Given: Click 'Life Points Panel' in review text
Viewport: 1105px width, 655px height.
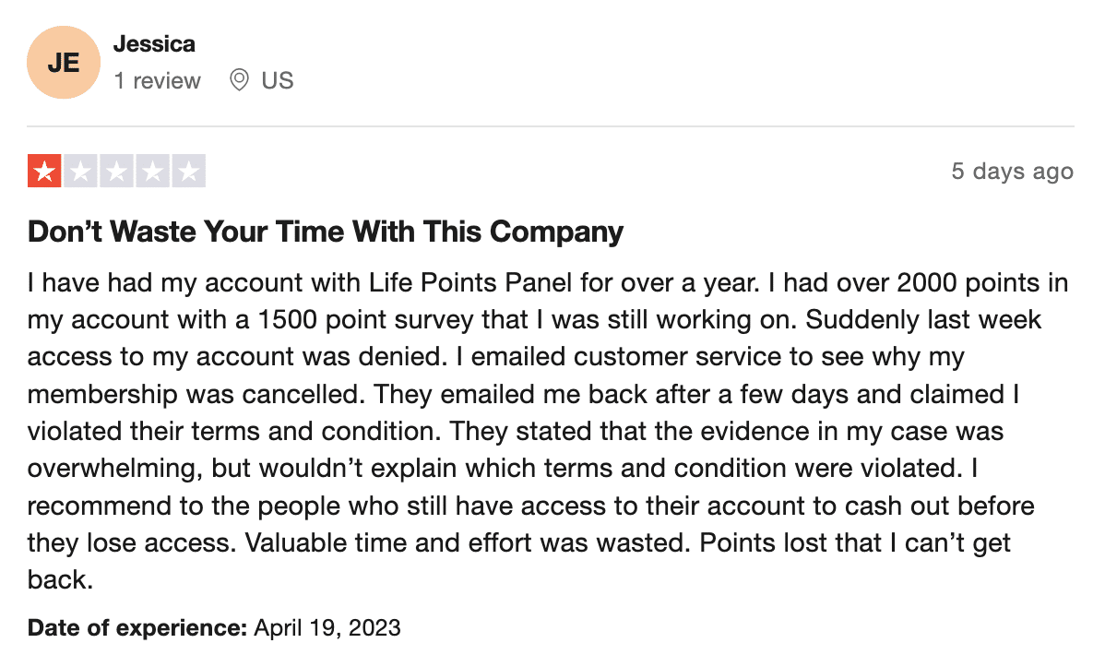Looking at the screenshot, I should (x=470, y=282).
